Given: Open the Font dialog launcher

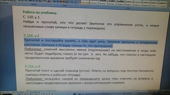Looking at the screenshot, I should click(51, 5).
